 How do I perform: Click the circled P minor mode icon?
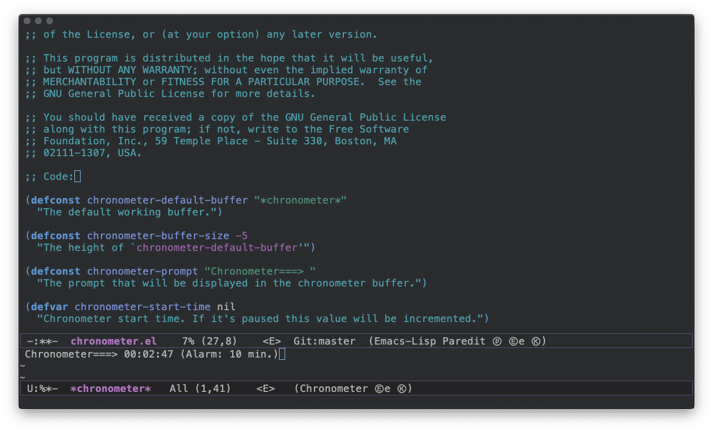[x=497, y=341]
